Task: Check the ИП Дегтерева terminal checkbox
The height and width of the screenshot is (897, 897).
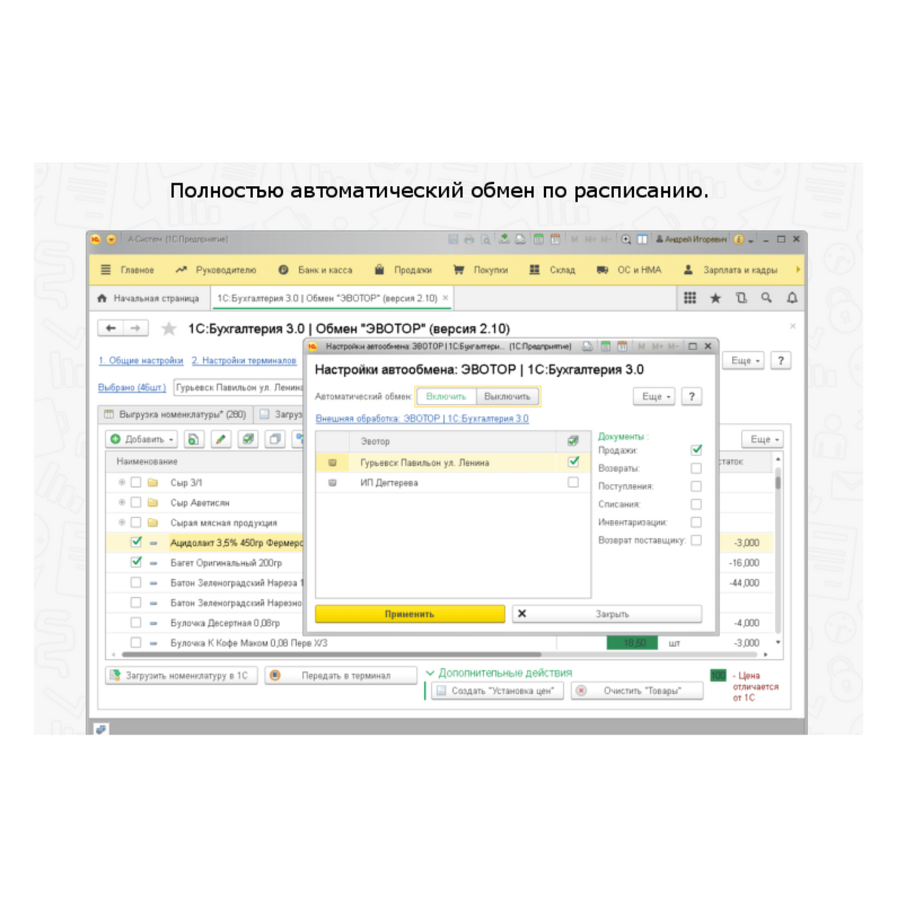Action: tap(573, 482)
